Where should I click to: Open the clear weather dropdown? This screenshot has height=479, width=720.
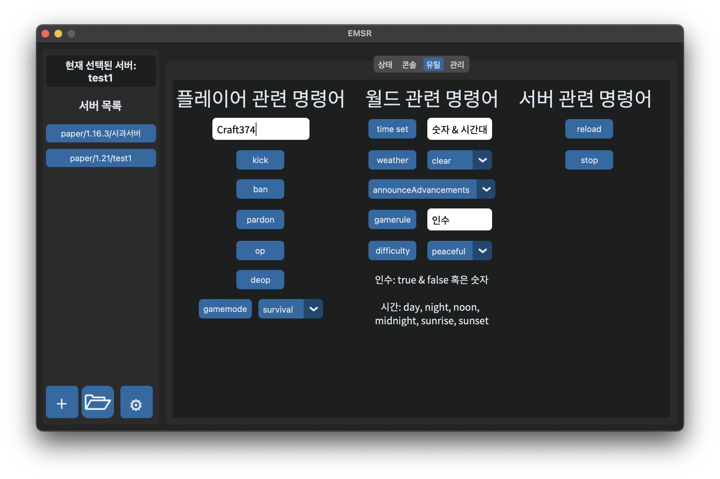click(459, 160)
